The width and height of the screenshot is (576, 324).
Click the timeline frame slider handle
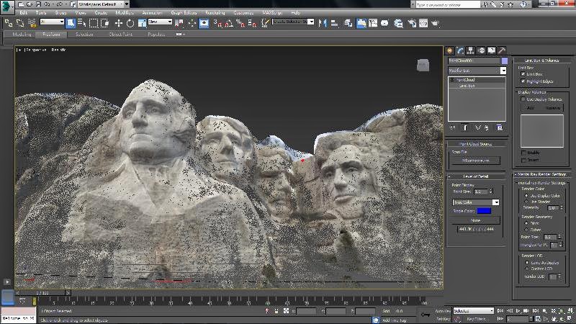pyautogui.click(x=42, y=293)
